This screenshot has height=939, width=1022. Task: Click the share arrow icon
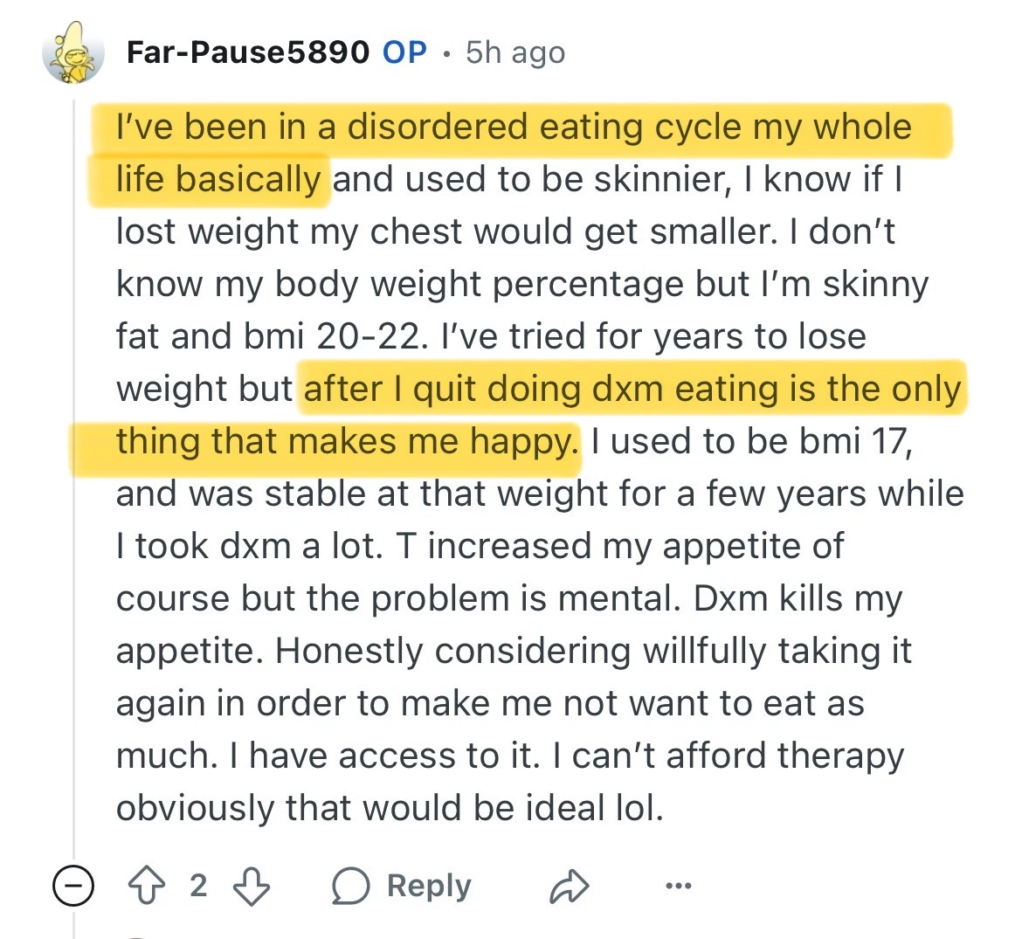pos(570,887)
